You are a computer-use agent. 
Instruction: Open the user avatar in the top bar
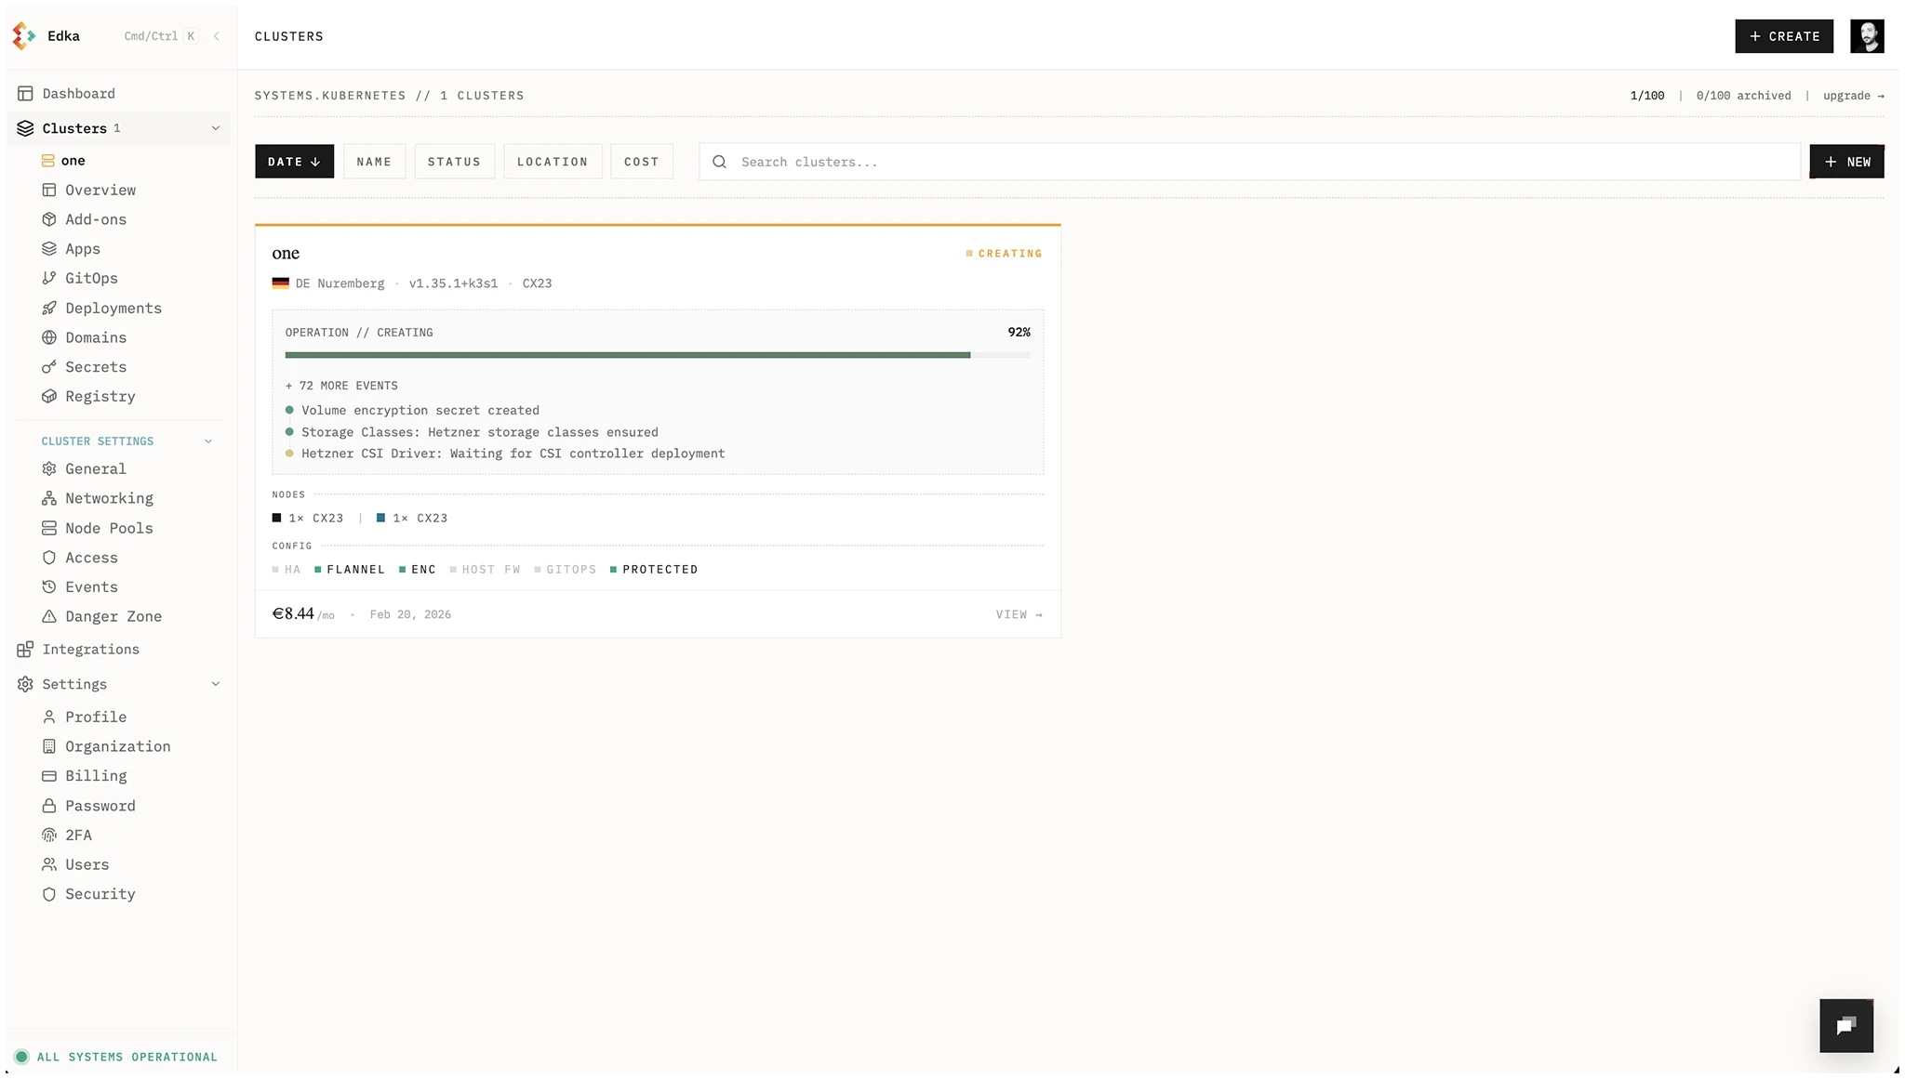pyautogui.click(x=1868, y=35)
